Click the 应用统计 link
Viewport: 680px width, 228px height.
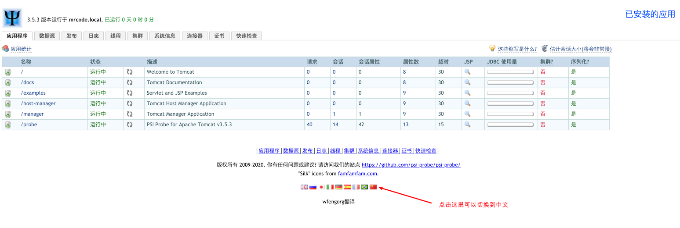pos(21,49)
